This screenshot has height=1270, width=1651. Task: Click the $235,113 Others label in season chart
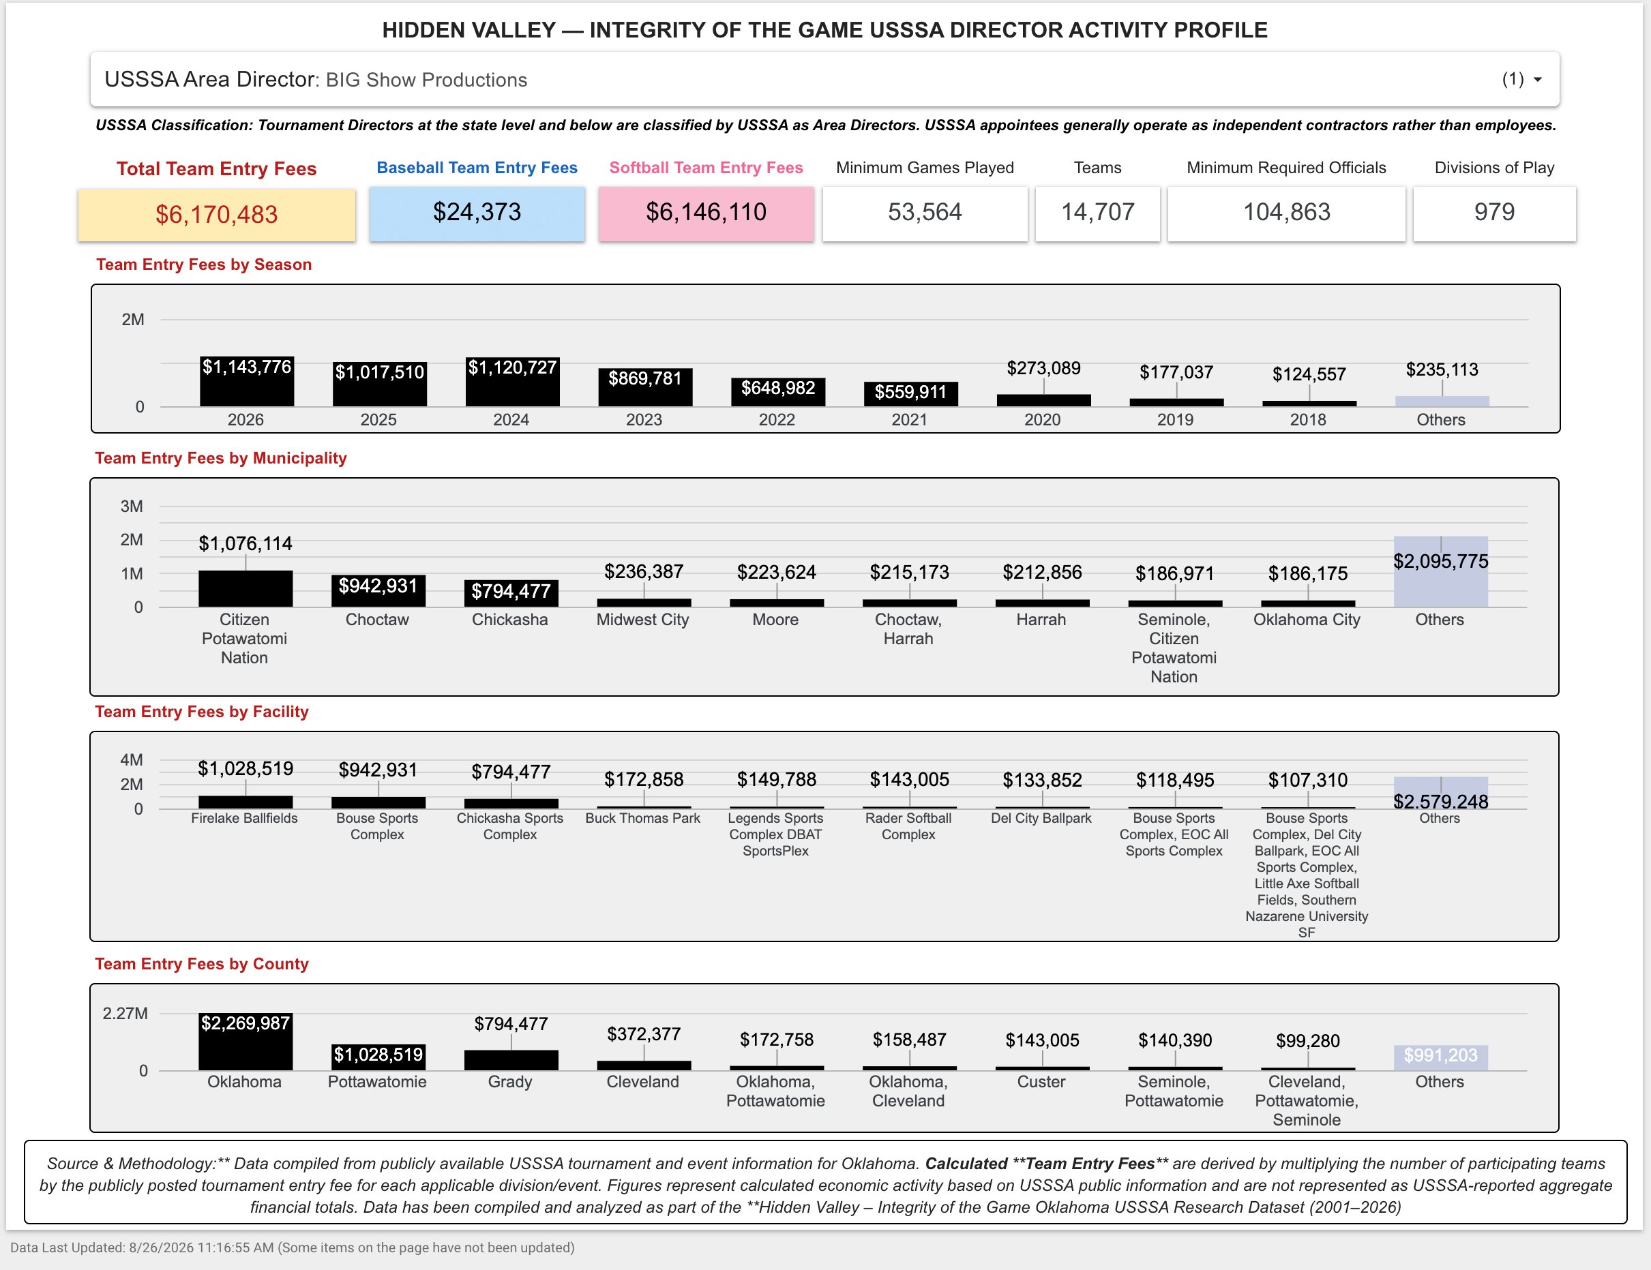pos(1442,370)
